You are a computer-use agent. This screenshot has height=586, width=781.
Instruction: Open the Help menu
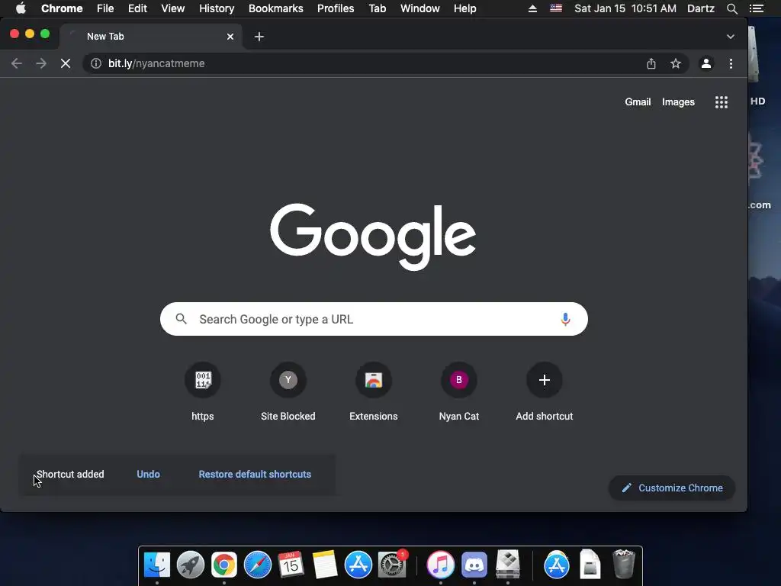coord(464,8)
